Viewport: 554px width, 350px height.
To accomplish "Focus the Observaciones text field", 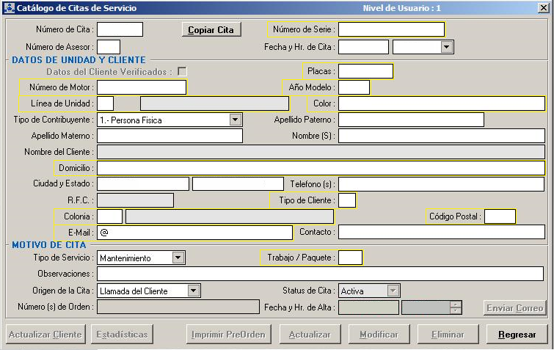I will tap(320, 274).
